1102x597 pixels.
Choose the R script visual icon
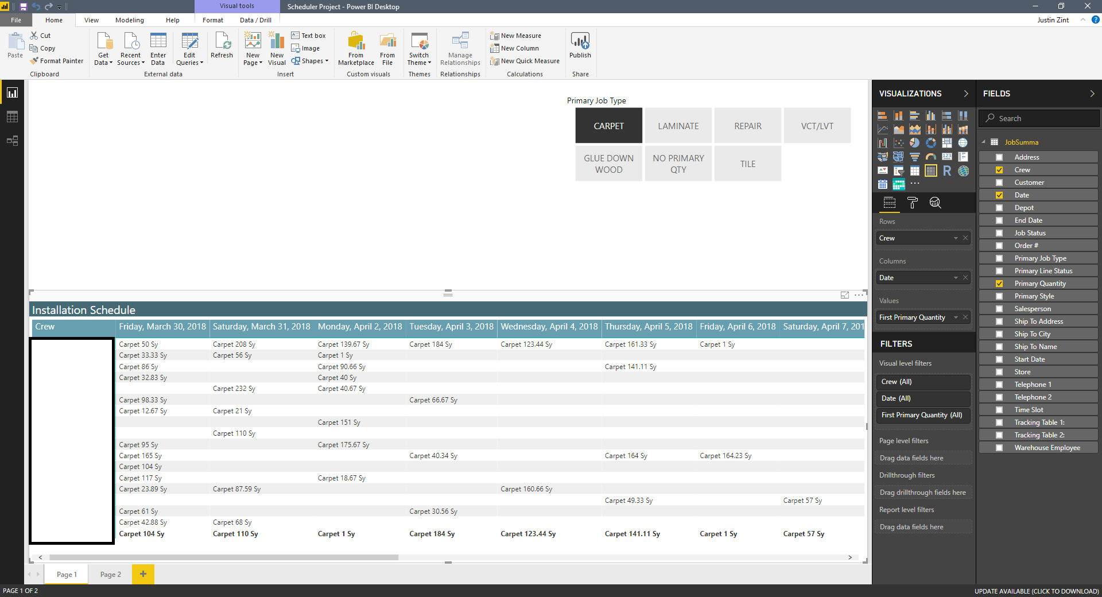tap(946, 170)
